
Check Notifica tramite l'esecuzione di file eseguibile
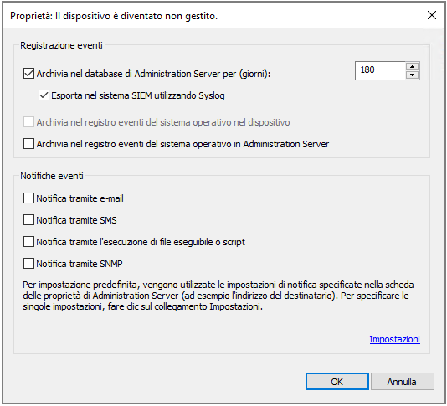[x=28, y=242]
